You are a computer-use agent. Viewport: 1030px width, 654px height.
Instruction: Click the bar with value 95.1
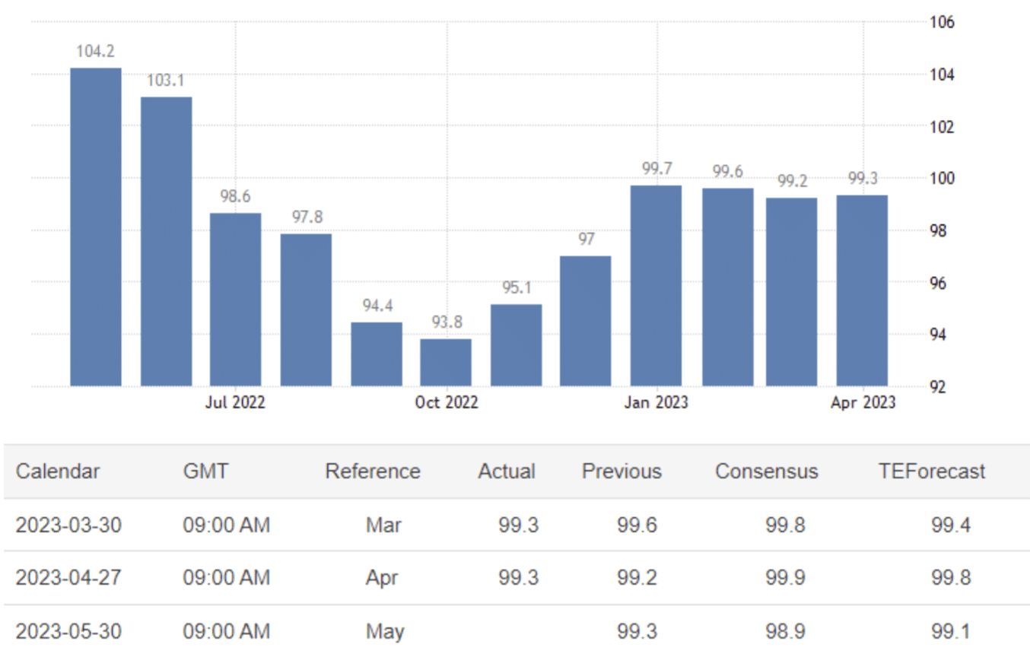tap(516, 344)
